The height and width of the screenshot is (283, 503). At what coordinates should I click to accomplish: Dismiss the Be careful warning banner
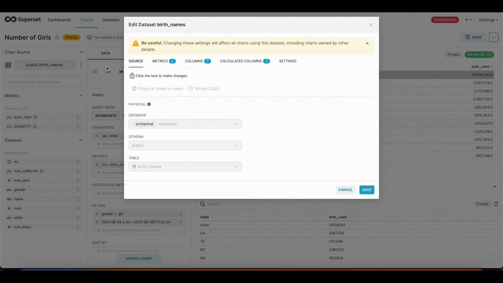(367, 43)
